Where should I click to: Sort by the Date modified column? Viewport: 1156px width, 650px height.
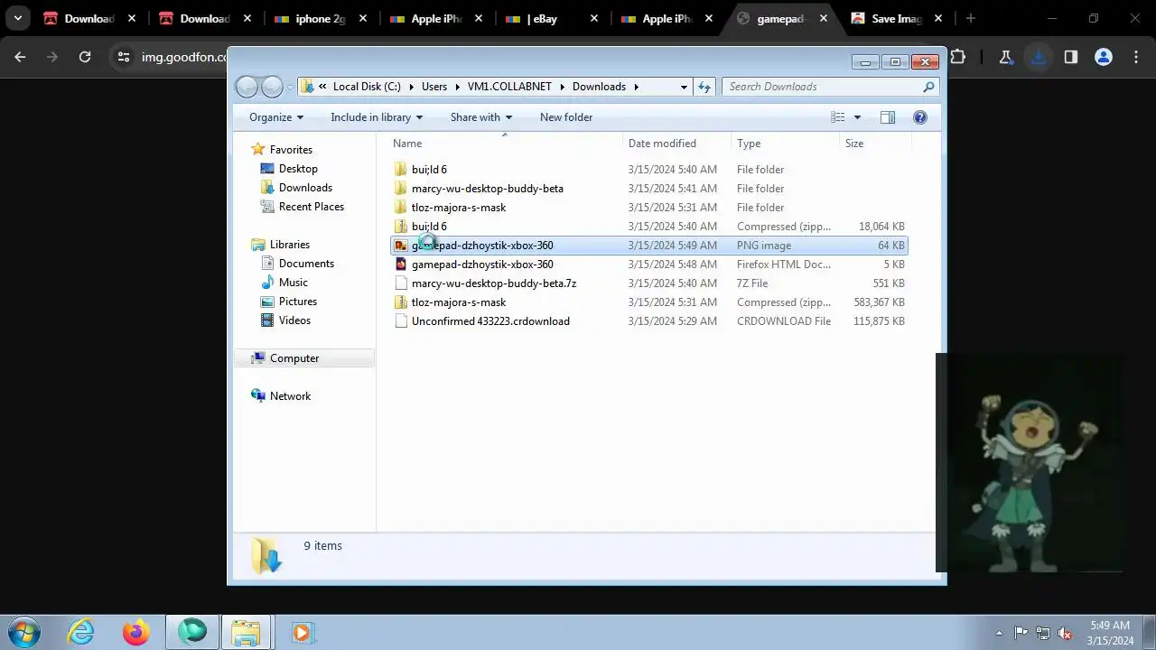pos(677,144)
